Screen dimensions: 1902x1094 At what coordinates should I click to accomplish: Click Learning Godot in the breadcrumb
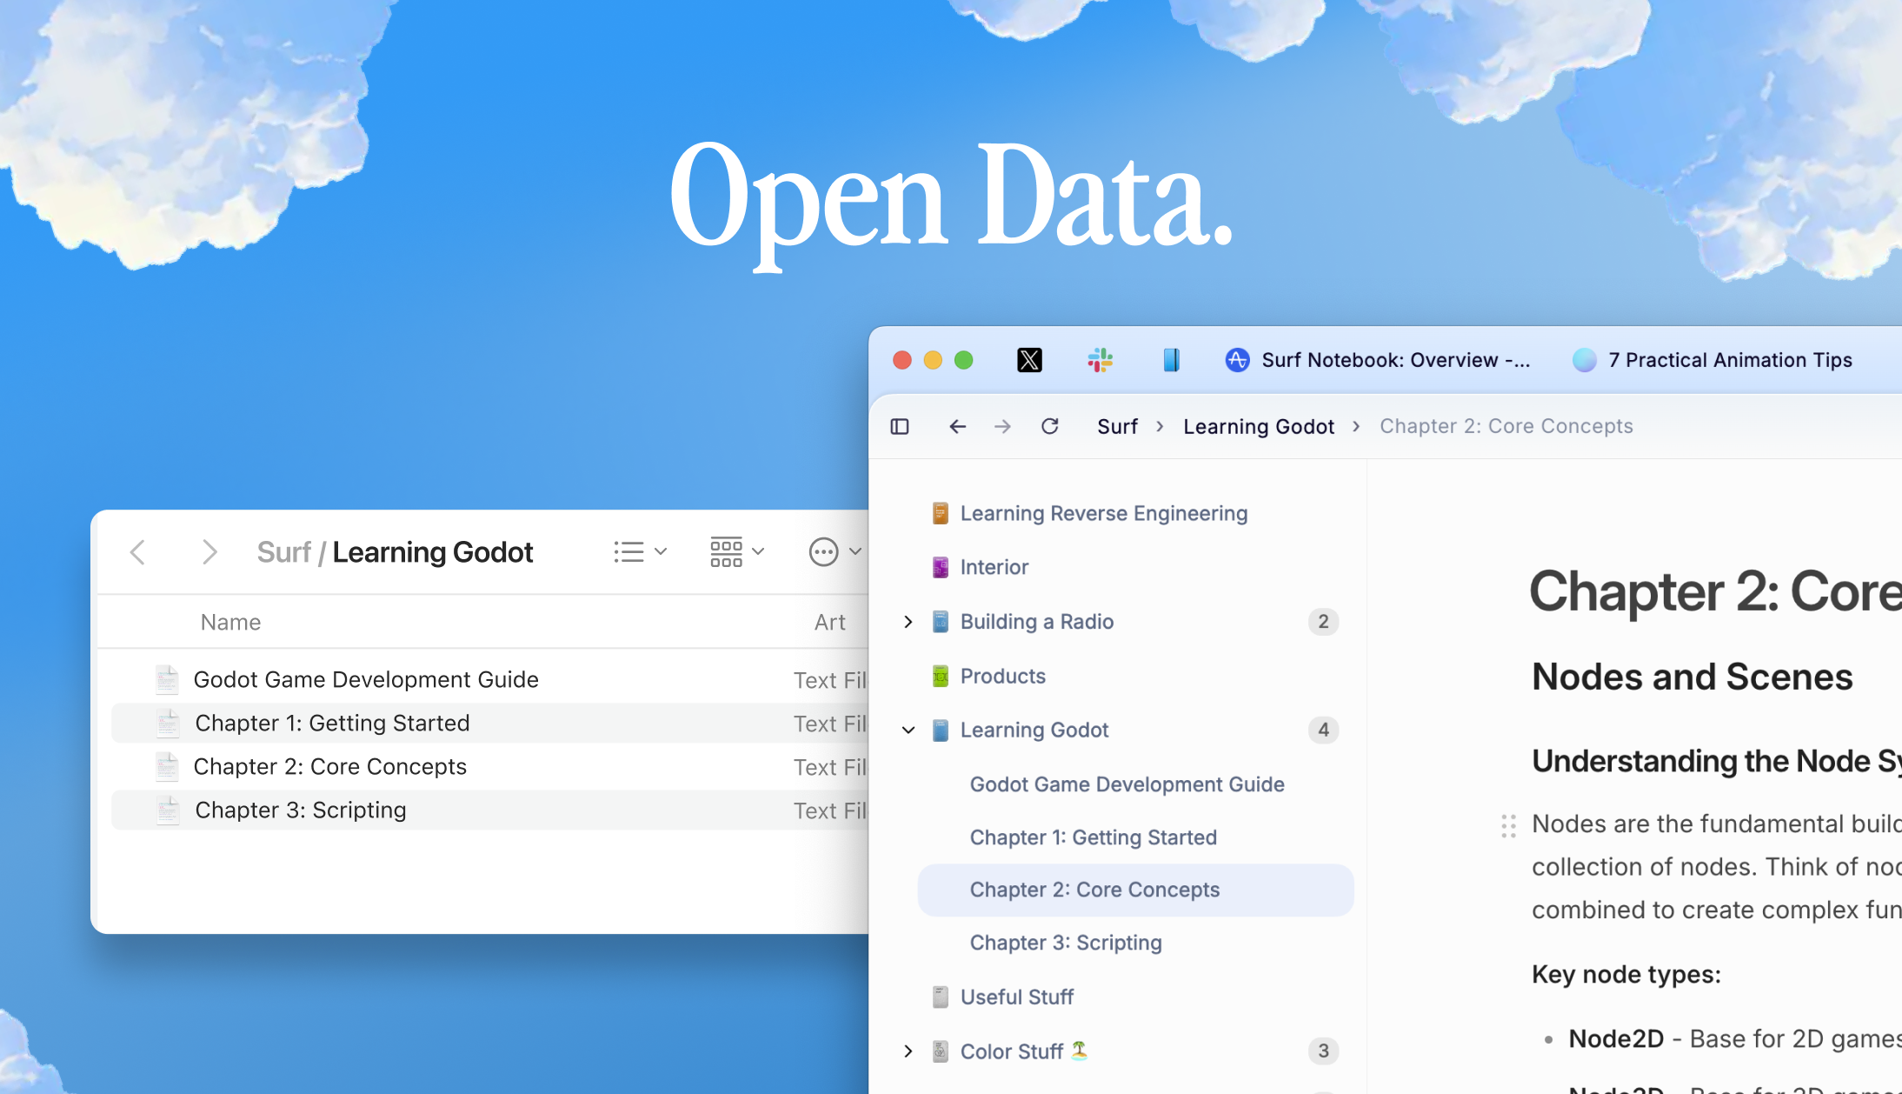1258,426
